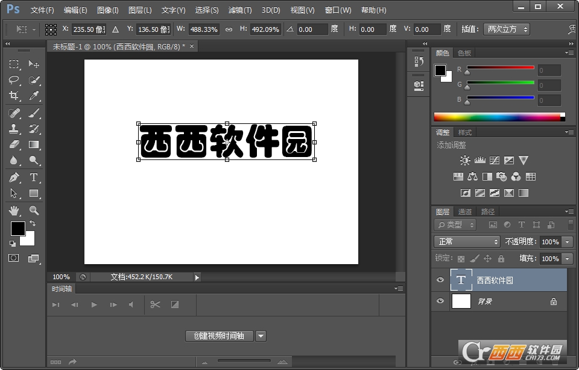The width and height of the screenshot is (579, 370).
Task: Select the Crop tool
Action: [x=13, y=94]
